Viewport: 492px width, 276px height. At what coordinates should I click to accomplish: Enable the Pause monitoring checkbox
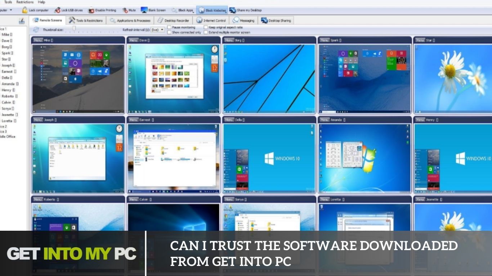pos(169,27)
